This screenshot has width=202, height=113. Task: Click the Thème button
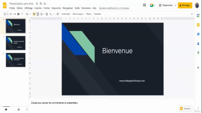click(88, 14)
